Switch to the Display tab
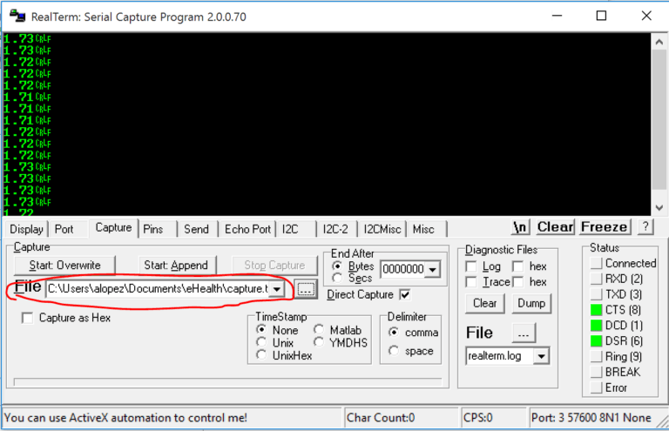Image resolution: width=669 pixels, height=431 pixels. pyautogui.click(x=26, y=229)
